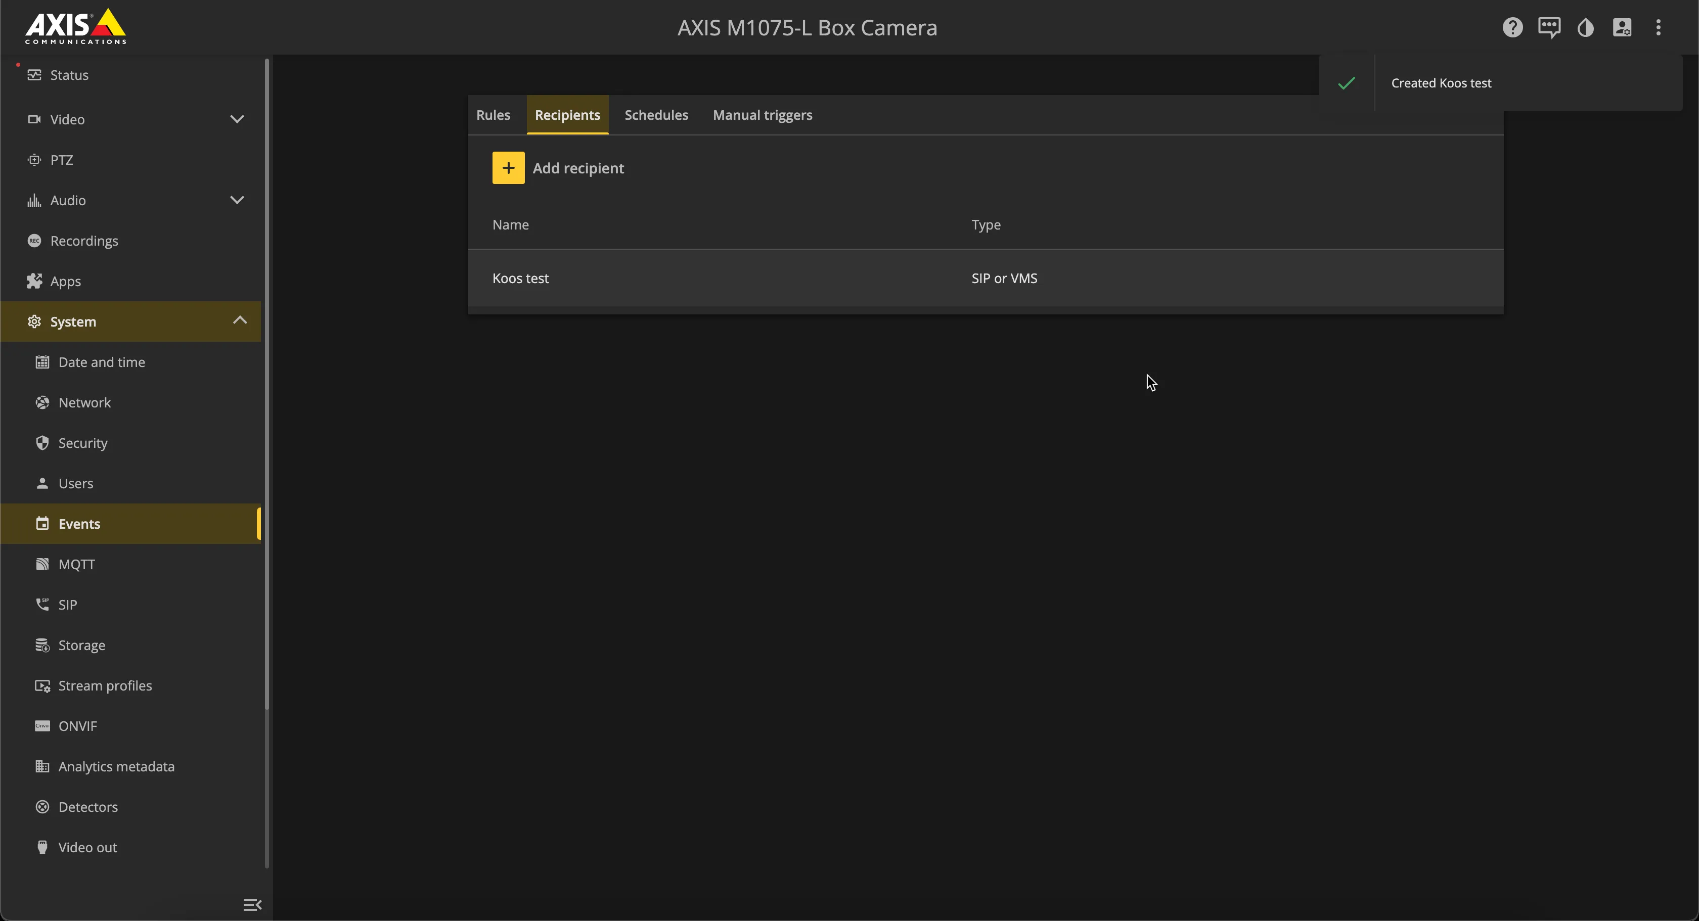Viewport: 1699px width, 921px height.
Task: Click the Video out connector icon
Action: coord(42,847)
